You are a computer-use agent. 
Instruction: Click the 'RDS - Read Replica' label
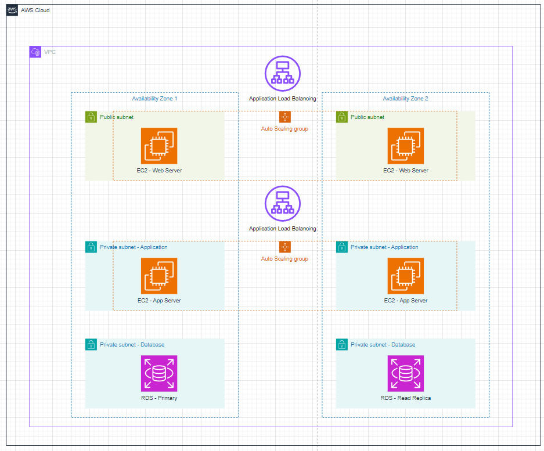(406, 398)
